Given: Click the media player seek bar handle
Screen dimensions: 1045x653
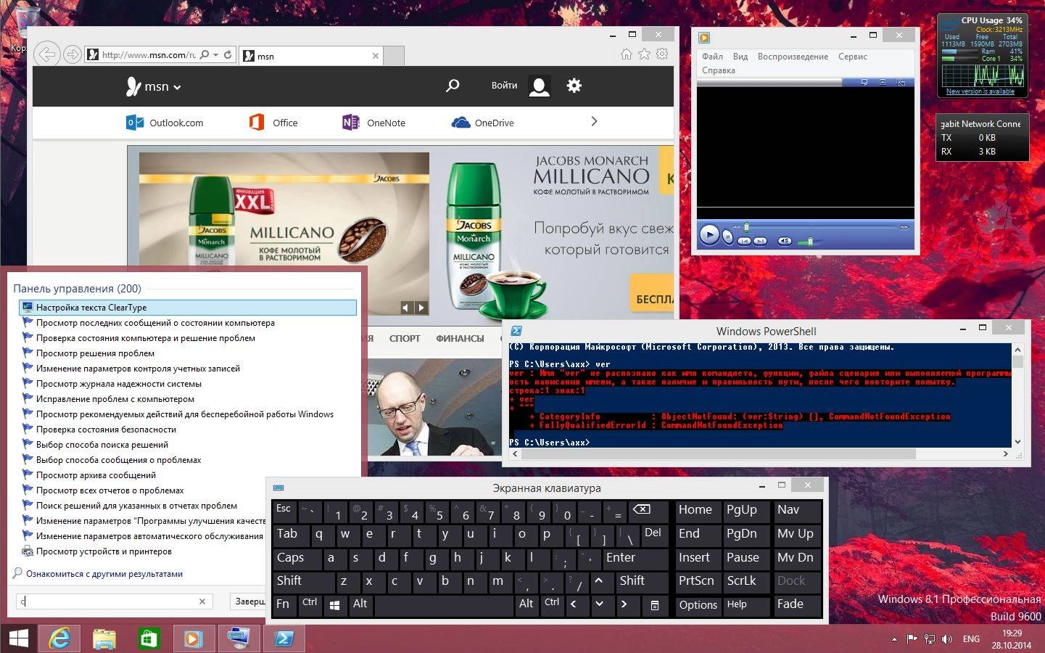Looking at the screenshot, I should [x=745, y=227].
